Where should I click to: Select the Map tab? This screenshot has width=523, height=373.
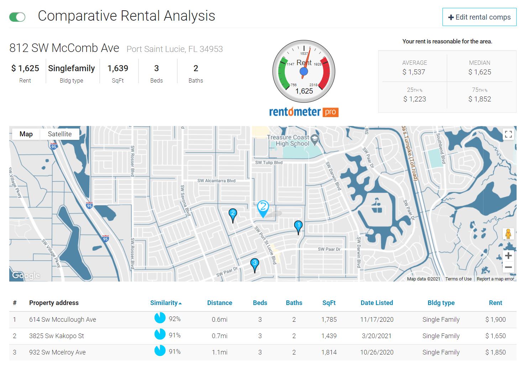26,134
